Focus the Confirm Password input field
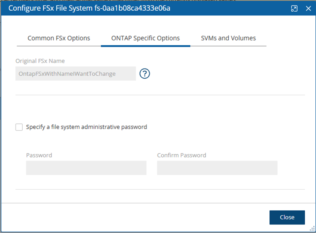 [x=217, y=168]
